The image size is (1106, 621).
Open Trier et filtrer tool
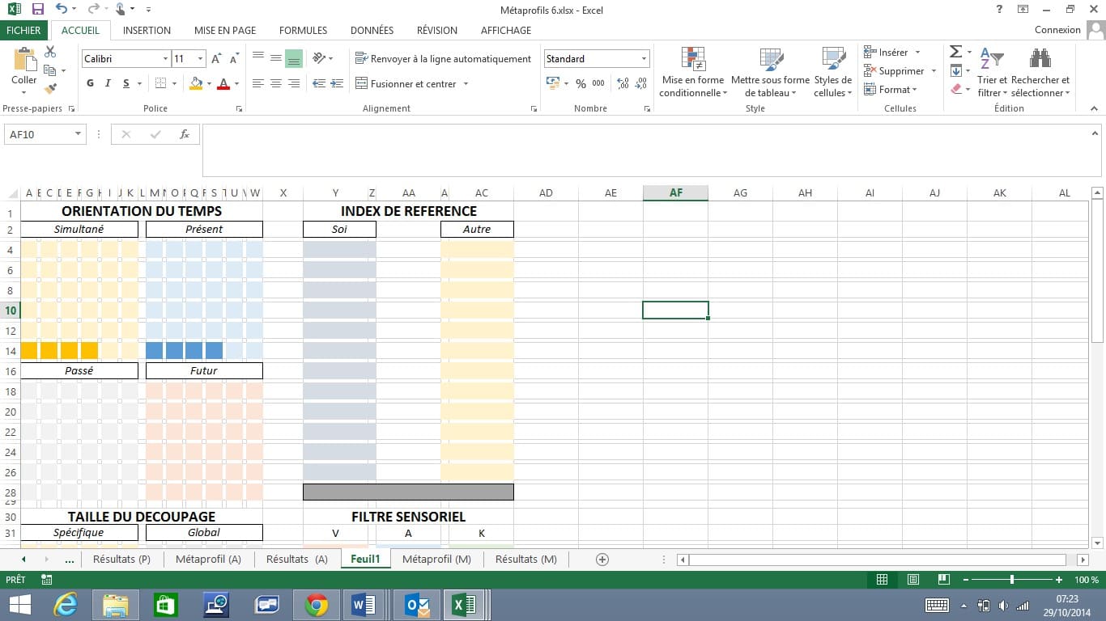coord(992,73)
